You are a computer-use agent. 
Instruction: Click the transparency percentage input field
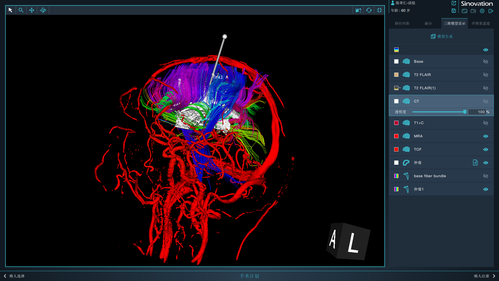[478, 112]
